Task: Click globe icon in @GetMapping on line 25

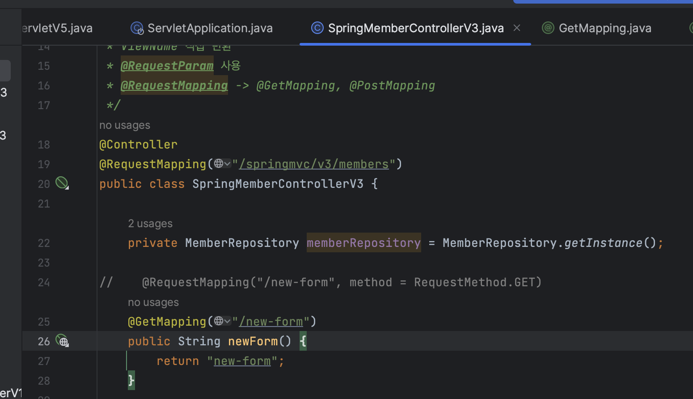Action: tap(219, 321)
